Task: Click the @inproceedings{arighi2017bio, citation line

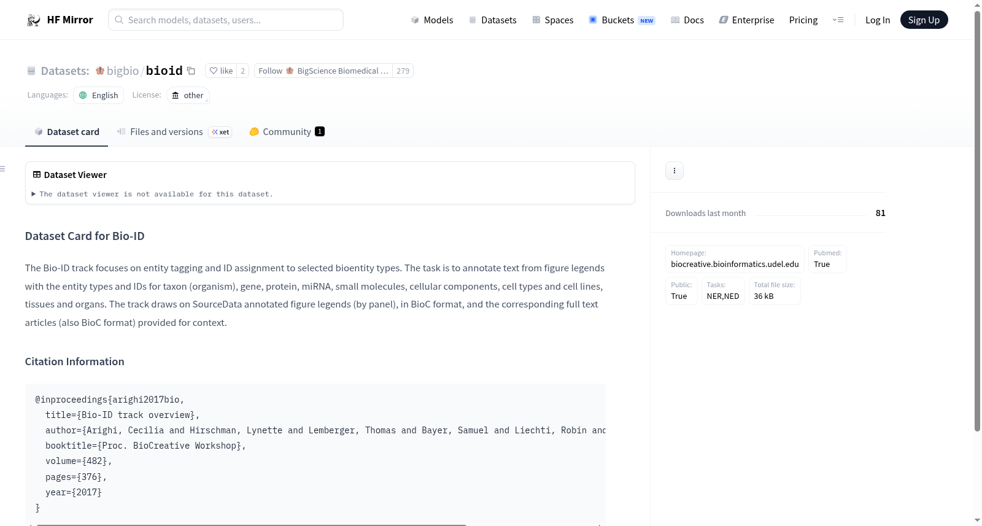Action: 110,400
